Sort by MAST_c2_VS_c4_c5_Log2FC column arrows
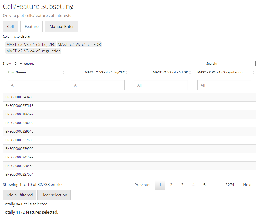Image resolution: width=259 pixels, height=218 pixels. 127,73
